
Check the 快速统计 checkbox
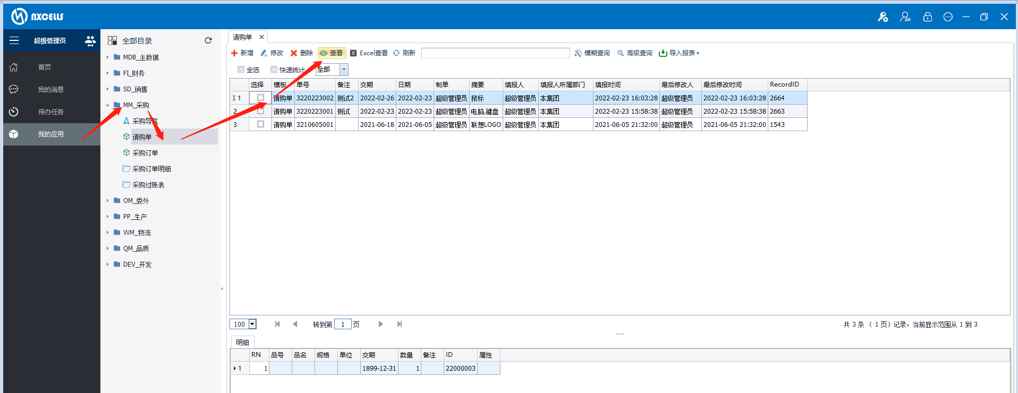[274, 70]
